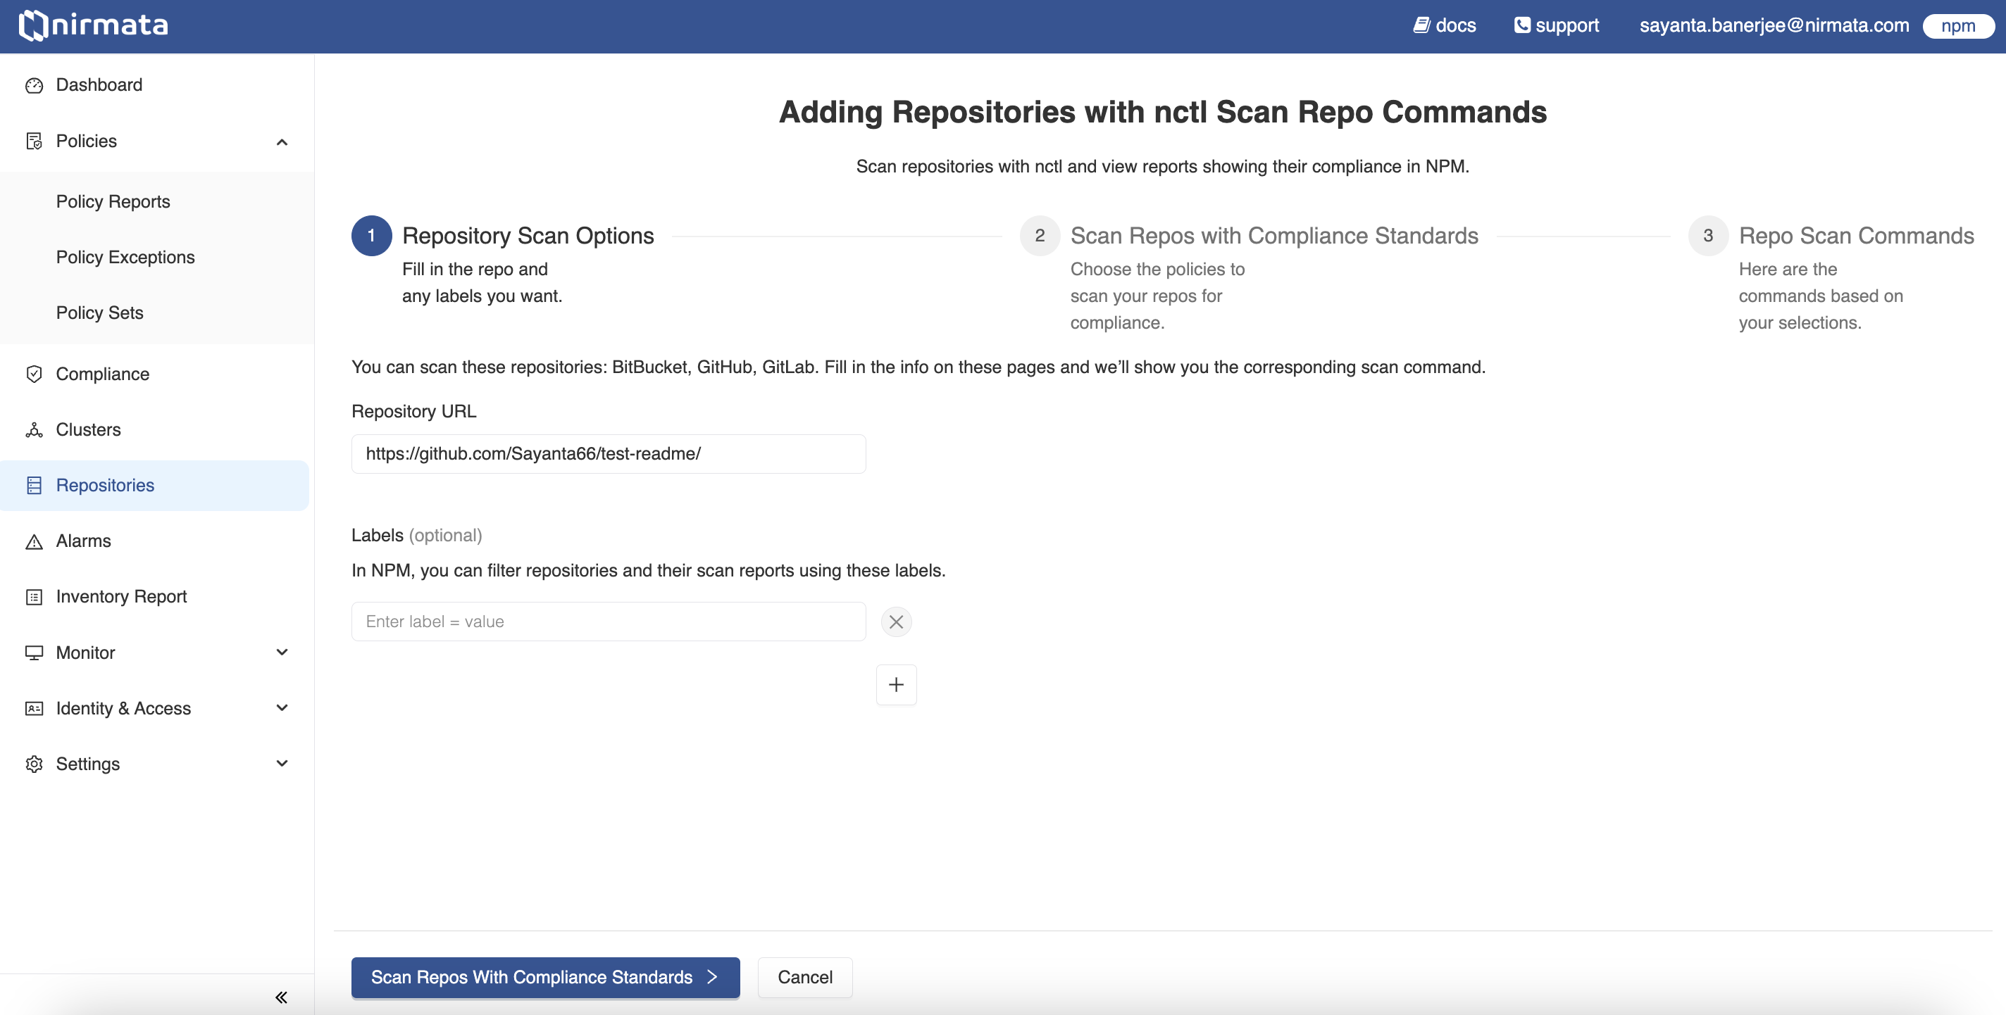Click step 3 circle Repo Scan Commands
This screenshot has height=1015, width=2006.
pos(1708,236)
